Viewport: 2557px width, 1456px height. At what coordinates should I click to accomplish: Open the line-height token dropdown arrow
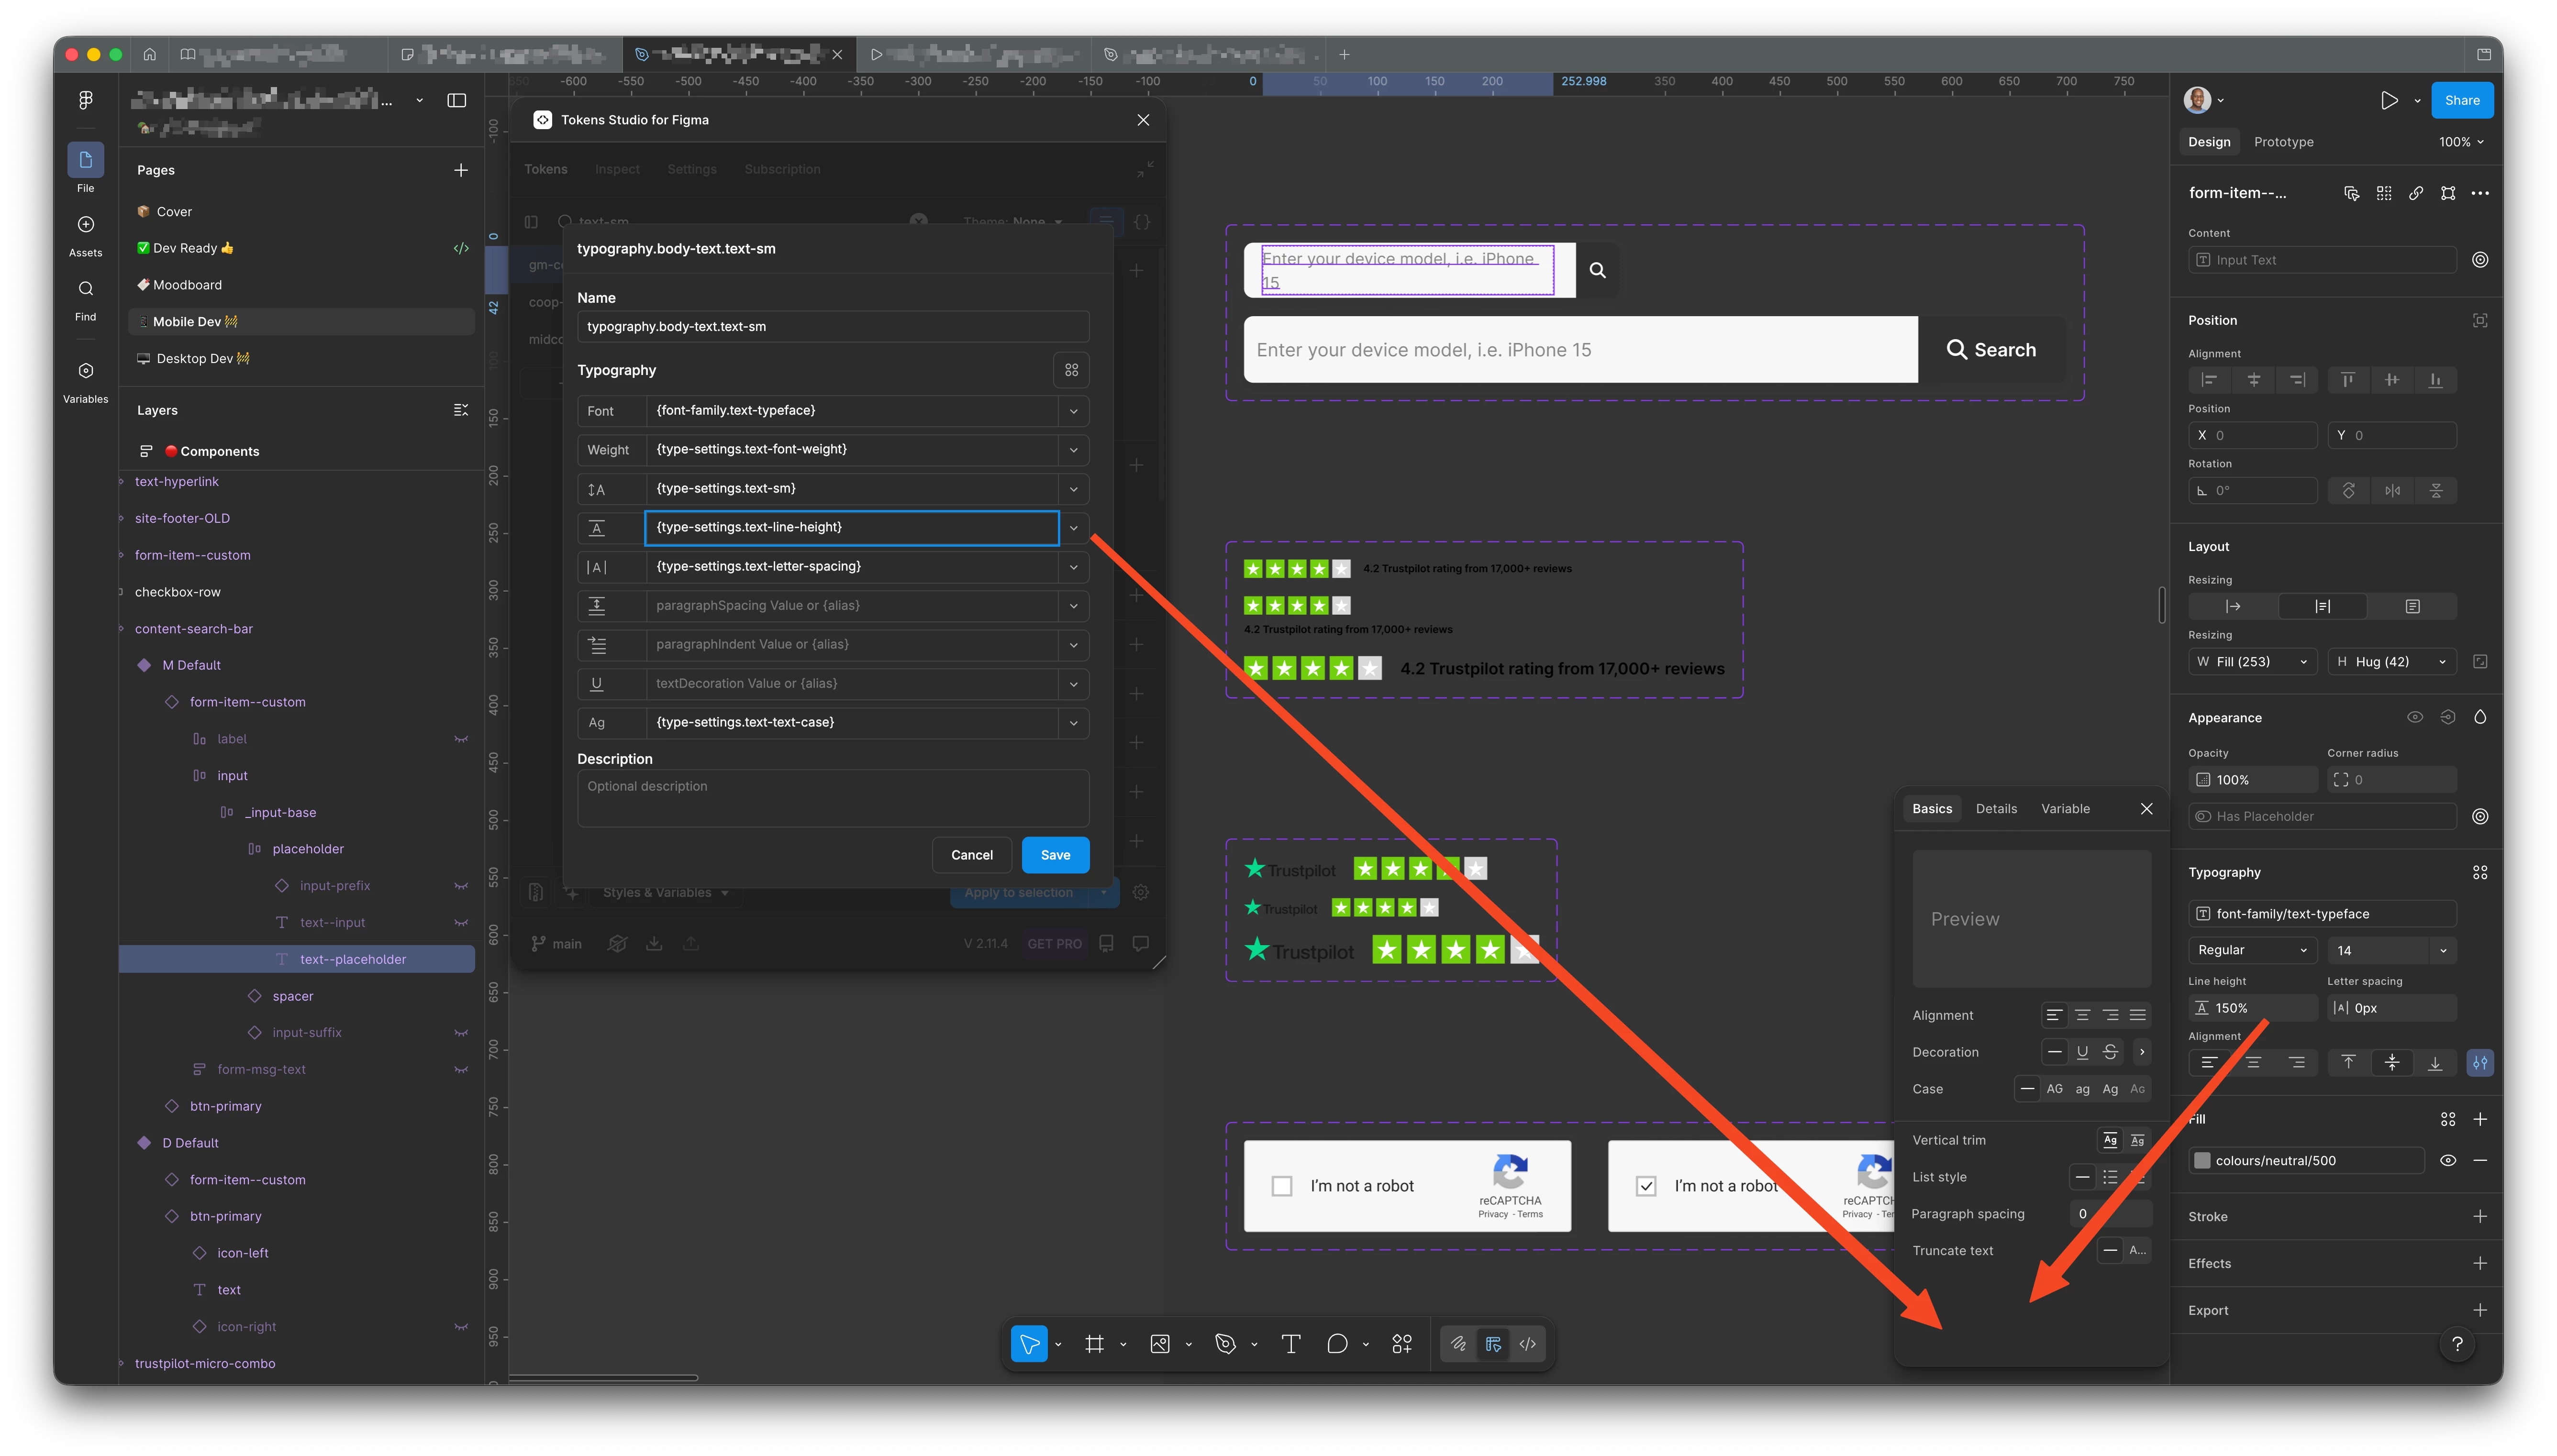tap(1073, 528)
